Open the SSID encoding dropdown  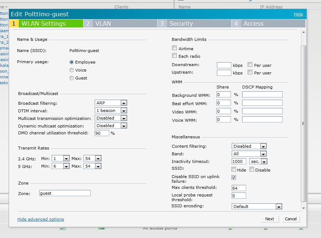tap(257, 207)
